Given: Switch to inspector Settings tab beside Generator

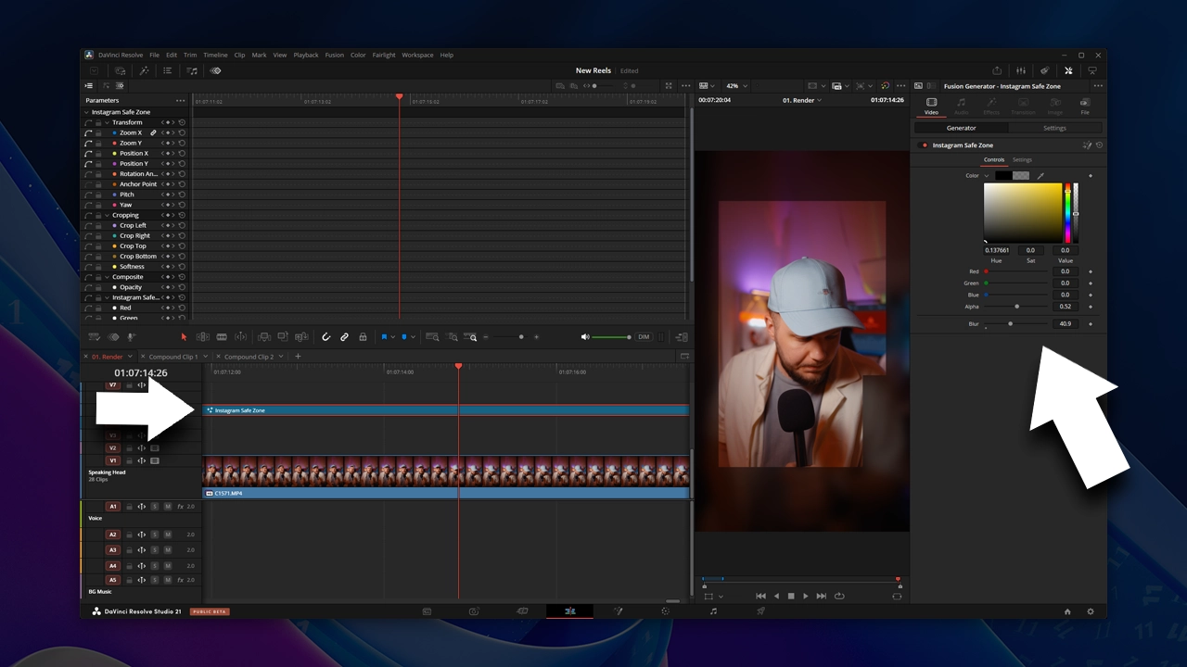Looking at the screenshot, I should point(1054,128).
